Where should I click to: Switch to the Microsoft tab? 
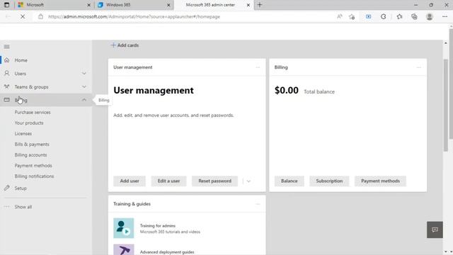[x=54, y=5]
